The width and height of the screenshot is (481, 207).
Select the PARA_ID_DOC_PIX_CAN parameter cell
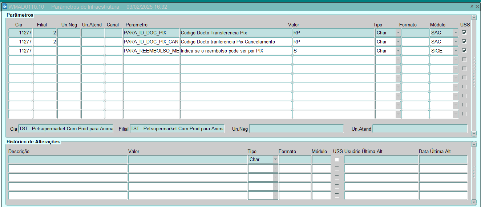click(x=151, y=42)
